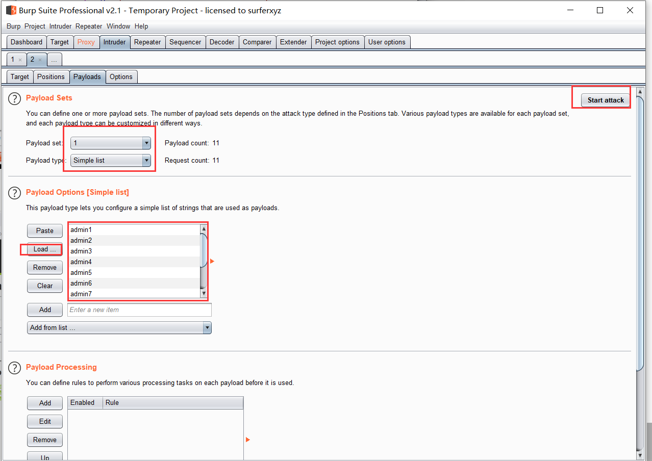This screenshot has height=461, width=652.
Task: Click the Enter a new item field
Action: 139,310
